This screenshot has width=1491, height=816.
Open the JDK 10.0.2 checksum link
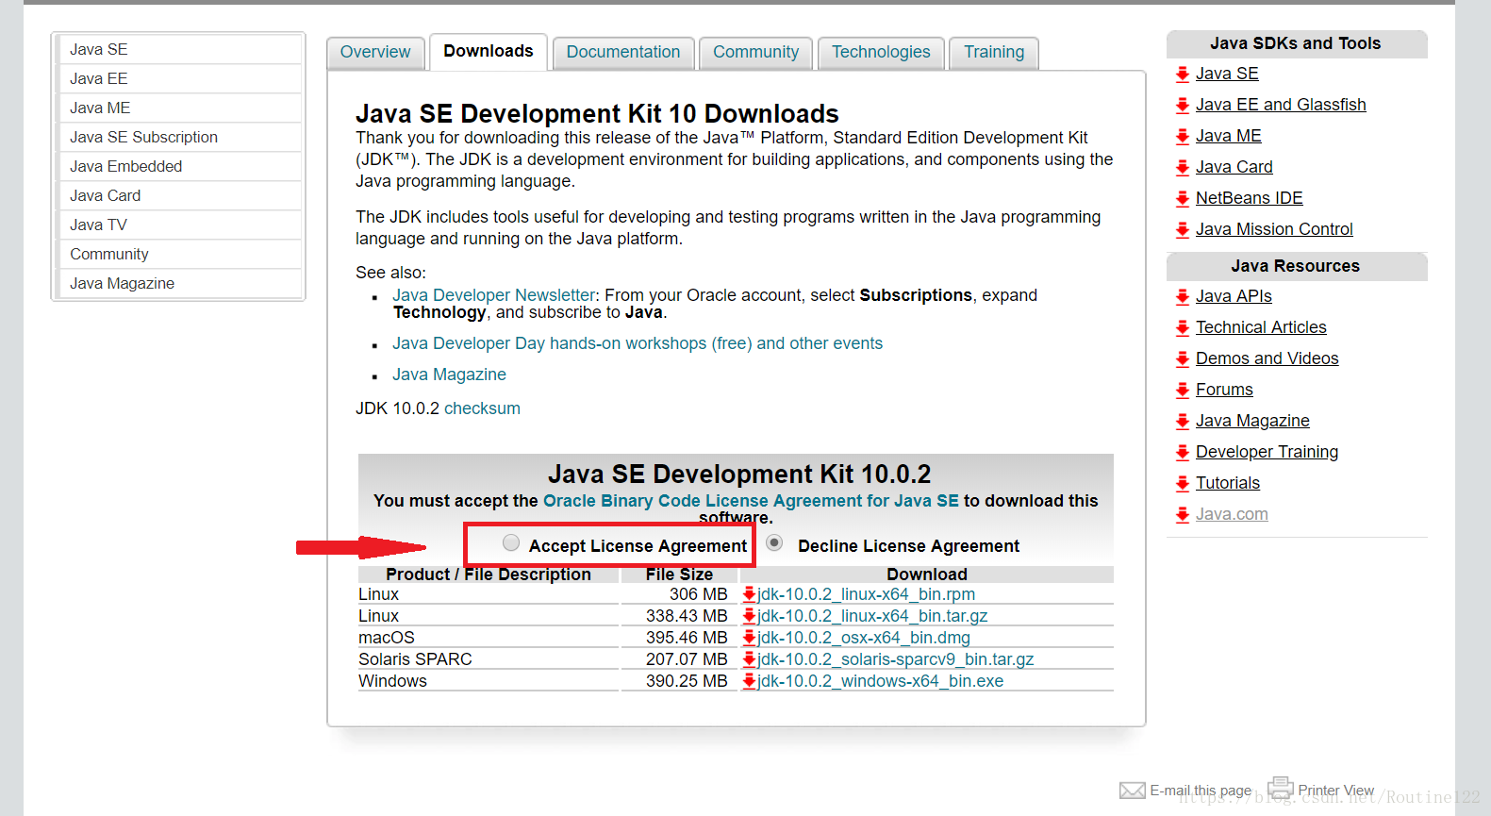click(482, 408)
